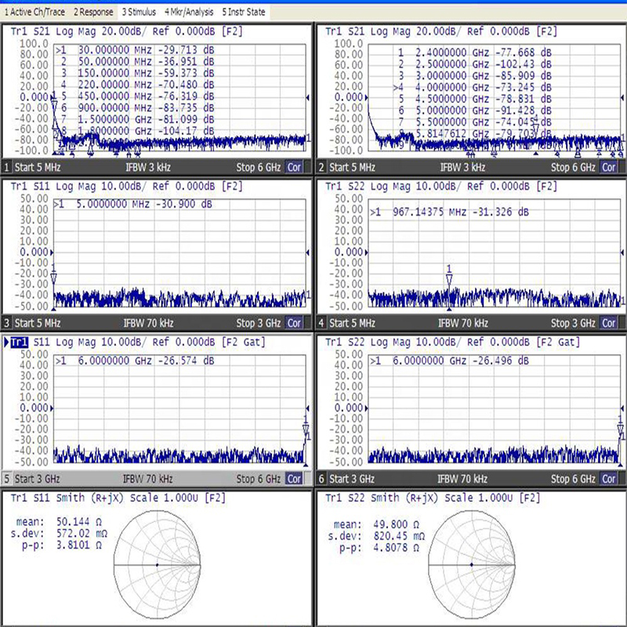Click 'Start 3 GHz' in channel 5 bar
Image resolution: width=627 pixels, height=627 pixels.
tap(37, 479)
